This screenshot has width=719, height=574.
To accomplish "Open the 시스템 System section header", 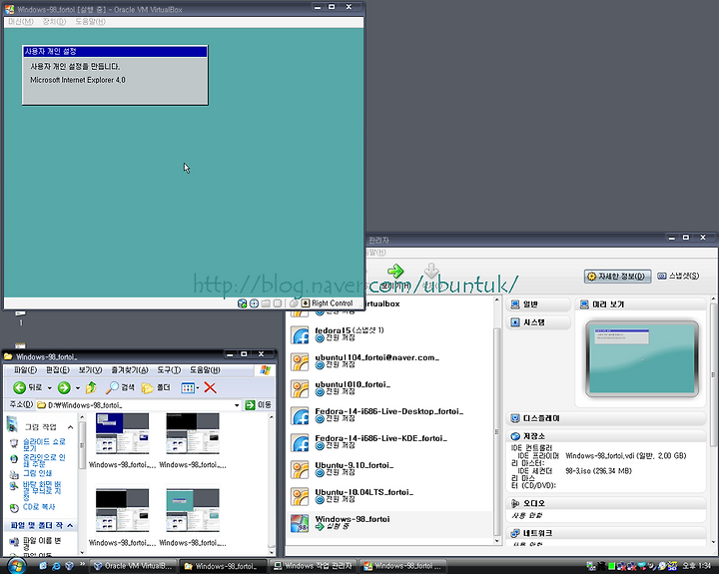I will 538,322.
